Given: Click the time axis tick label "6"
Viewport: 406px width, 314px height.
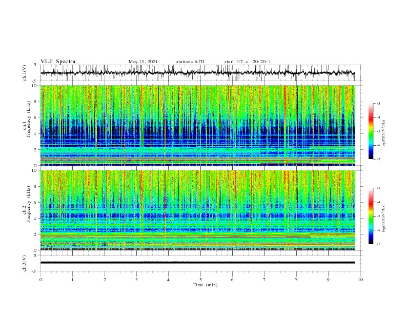Looking at the screenshot, I should (x=232, y=280).
